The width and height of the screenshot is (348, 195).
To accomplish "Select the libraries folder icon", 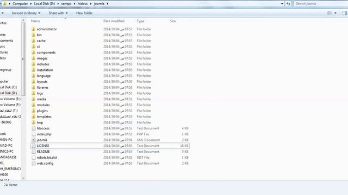I will tap(34, 88).
